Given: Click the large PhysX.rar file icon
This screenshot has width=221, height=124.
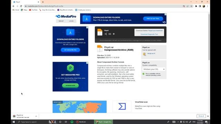Looking at the screenshot, I should [x=100, y=49].
